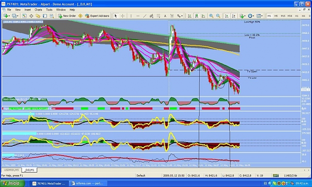The height and width of the screenshot is (187, 312).
Task: Open the Window menu
Action: tap(61, 10)
